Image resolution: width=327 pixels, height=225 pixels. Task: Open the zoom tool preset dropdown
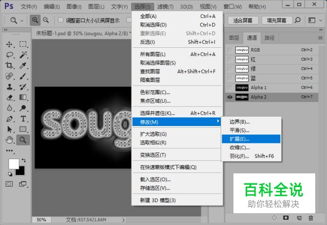tap(22, 20)
